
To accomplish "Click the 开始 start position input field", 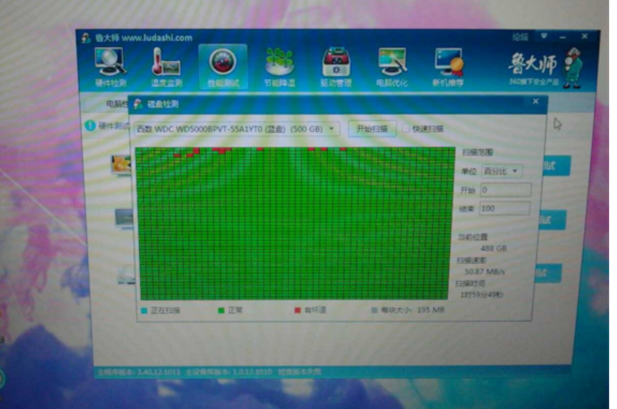I will tap(505, 190).
